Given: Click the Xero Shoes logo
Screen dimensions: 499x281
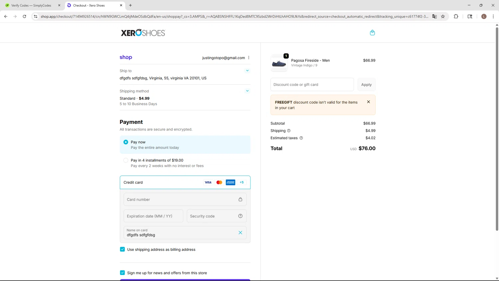Looking at the screenshot, I should pyautogui.click(x=143, y=33).
